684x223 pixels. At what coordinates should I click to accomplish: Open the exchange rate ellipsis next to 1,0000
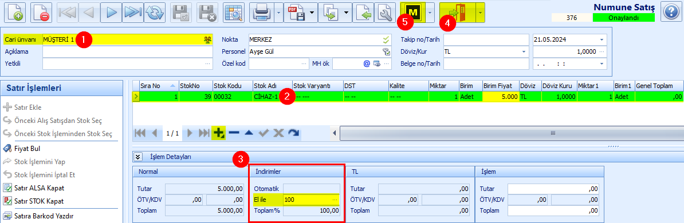(602, 51)
